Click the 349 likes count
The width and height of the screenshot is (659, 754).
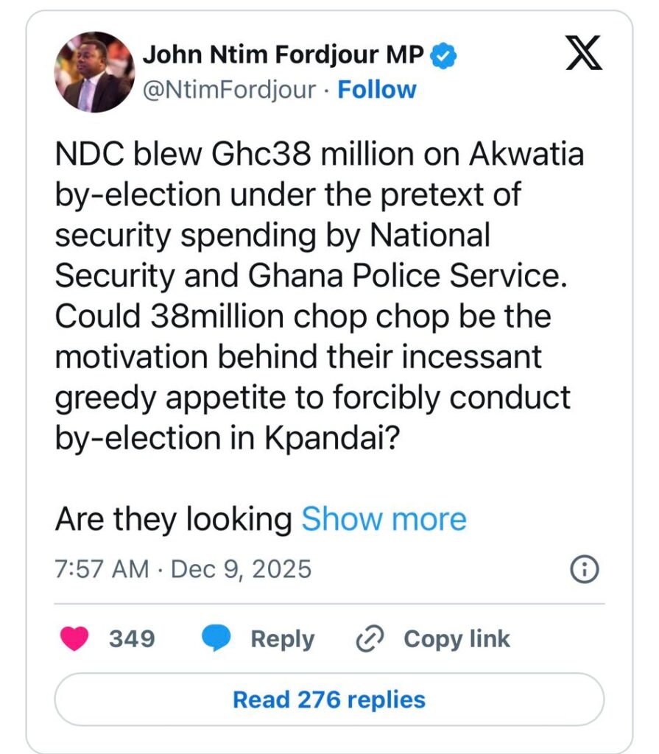click(x=132, y=638)
